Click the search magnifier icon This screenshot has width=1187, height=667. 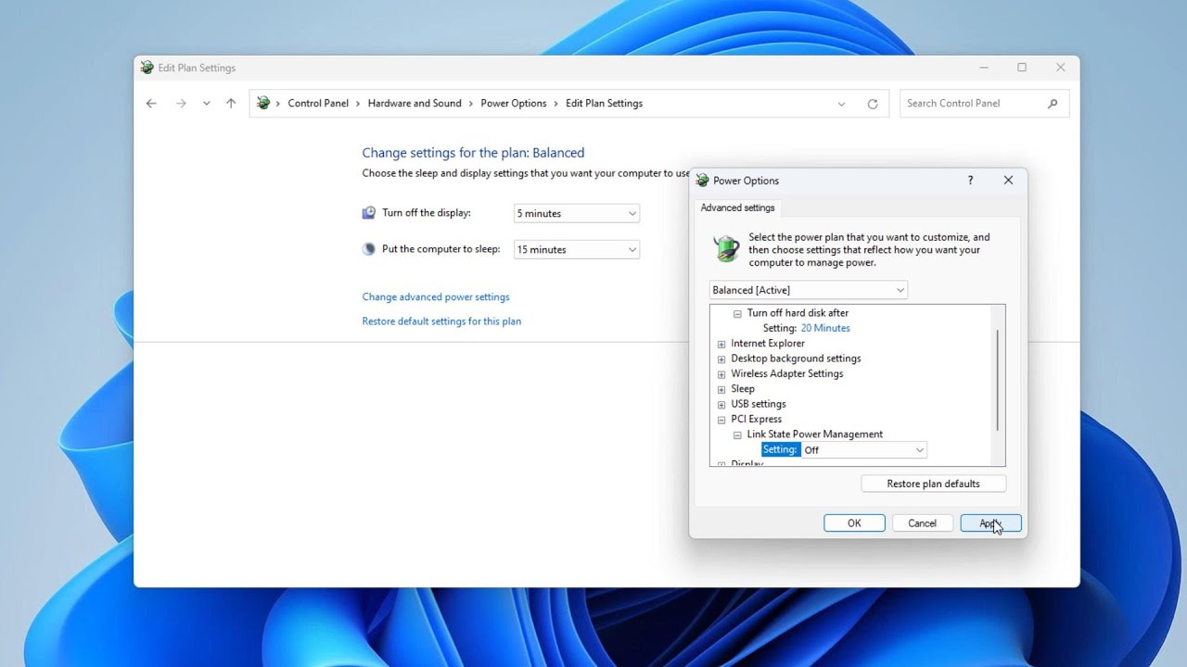click(1053, 104)
